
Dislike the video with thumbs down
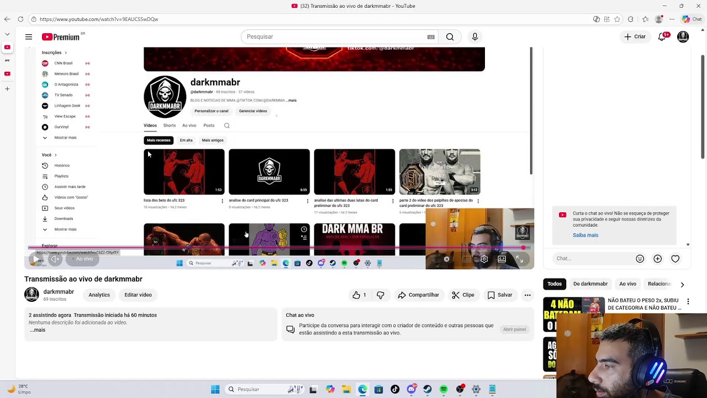coord(381,295)
